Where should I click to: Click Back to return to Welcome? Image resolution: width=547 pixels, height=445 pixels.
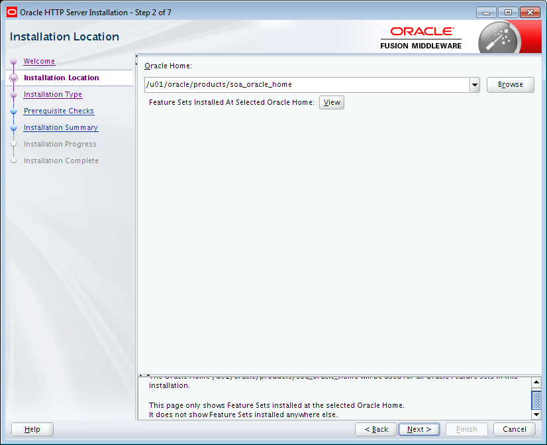click(x=375, y=429)
